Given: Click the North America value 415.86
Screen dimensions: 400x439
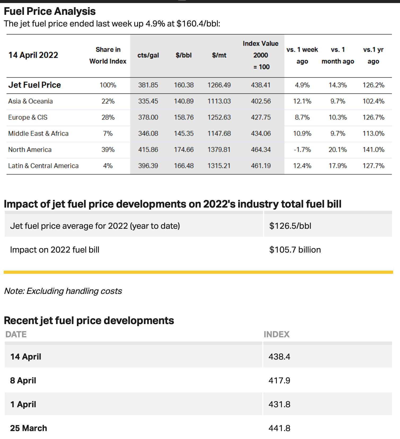Looking at the screenshot, I should (148, 150).
